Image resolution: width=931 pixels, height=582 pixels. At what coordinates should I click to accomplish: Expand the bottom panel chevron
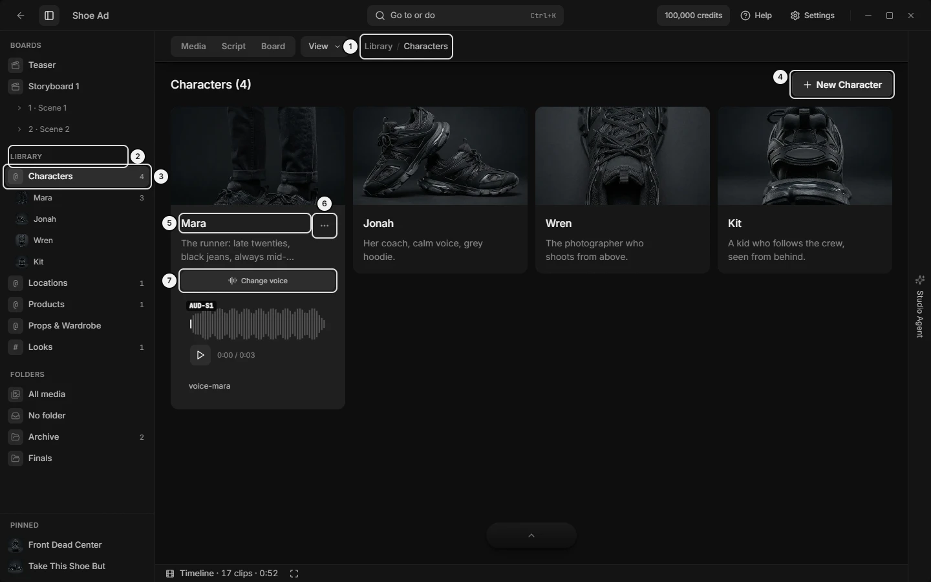[531, 535]
